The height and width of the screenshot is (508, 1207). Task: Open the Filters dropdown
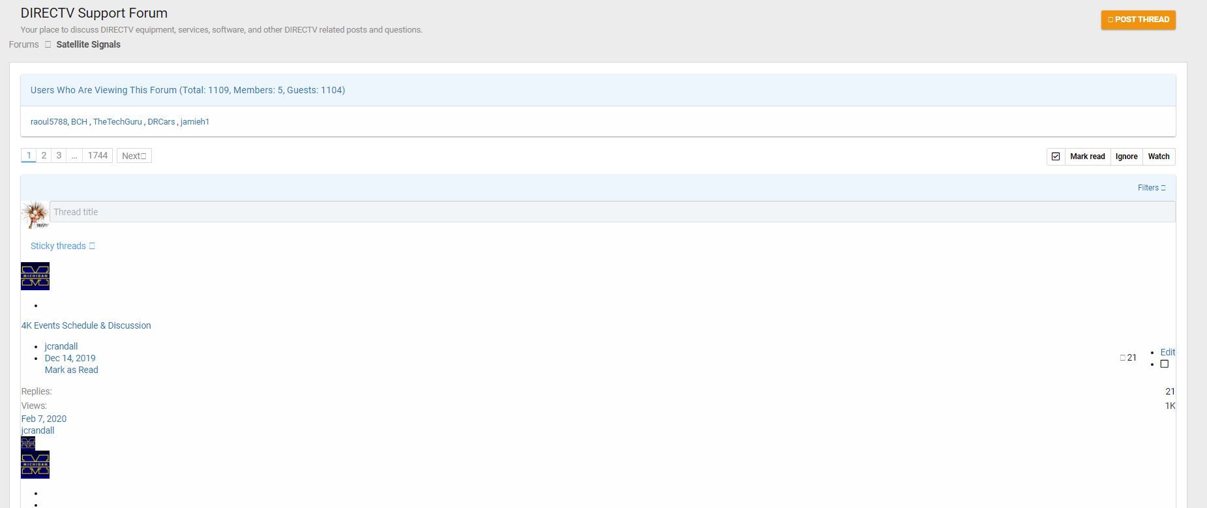[1152, 188]
